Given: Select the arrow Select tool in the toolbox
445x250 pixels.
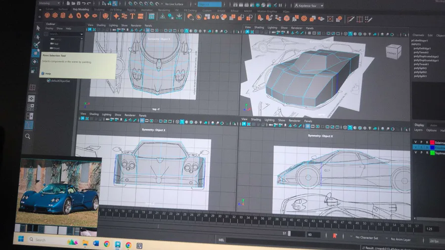Looking at the screenshot, I should (38, 28).
